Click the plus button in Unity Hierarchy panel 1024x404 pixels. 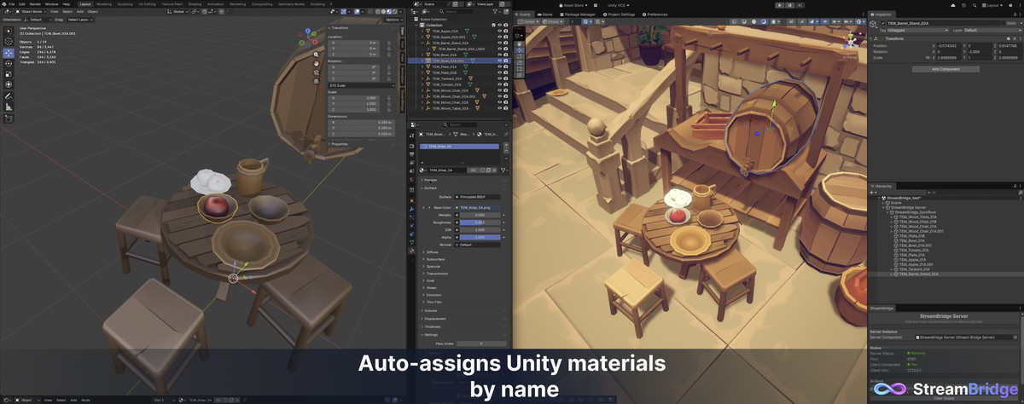coord(872,193)
